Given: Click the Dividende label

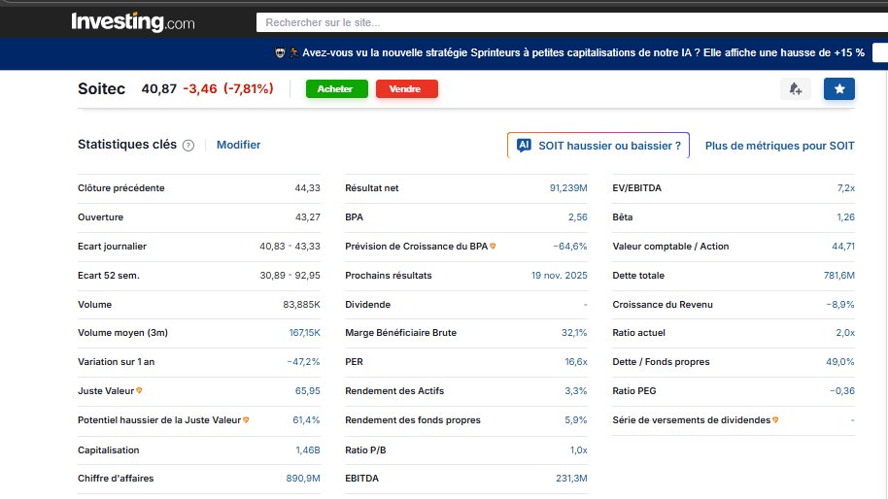Looking at the screenshot, I should pyautogui.click(x=367, y=304).
